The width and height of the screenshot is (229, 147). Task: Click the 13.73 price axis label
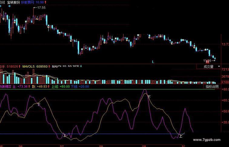click(x=225, y=44)
